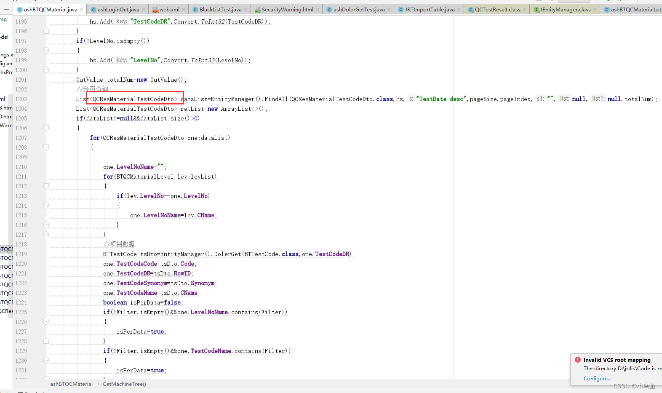This screenshot has width=662, height=393.
Task: Click the class icon on ashDolerGetTest.java tab
Action: click(x=329, y=9)
